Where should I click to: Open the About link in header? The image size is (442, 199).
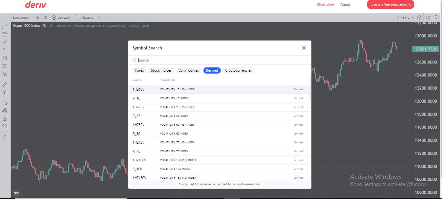[345, 5]
